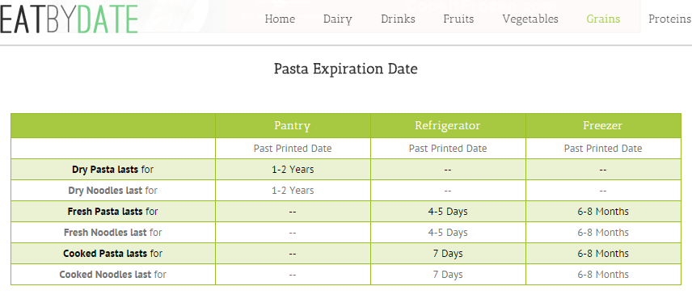Open the Home menu item

tap(280, 19)
